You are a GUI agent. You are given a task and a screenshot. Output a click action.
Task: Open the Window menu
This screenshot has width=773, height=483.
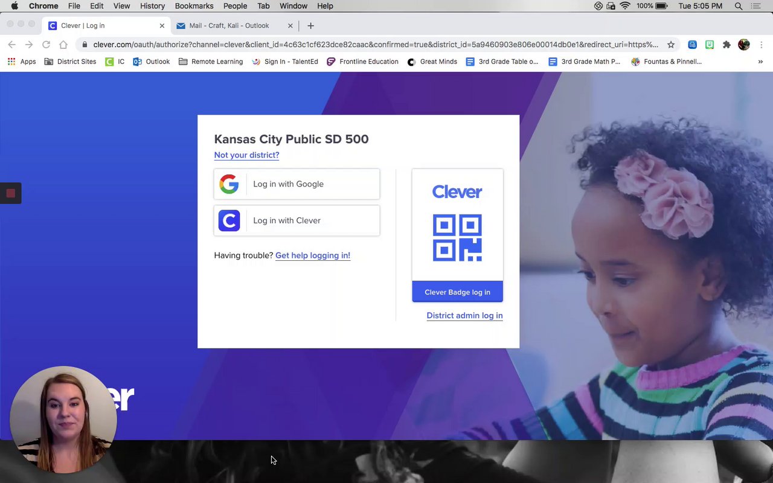pos(293,6)
